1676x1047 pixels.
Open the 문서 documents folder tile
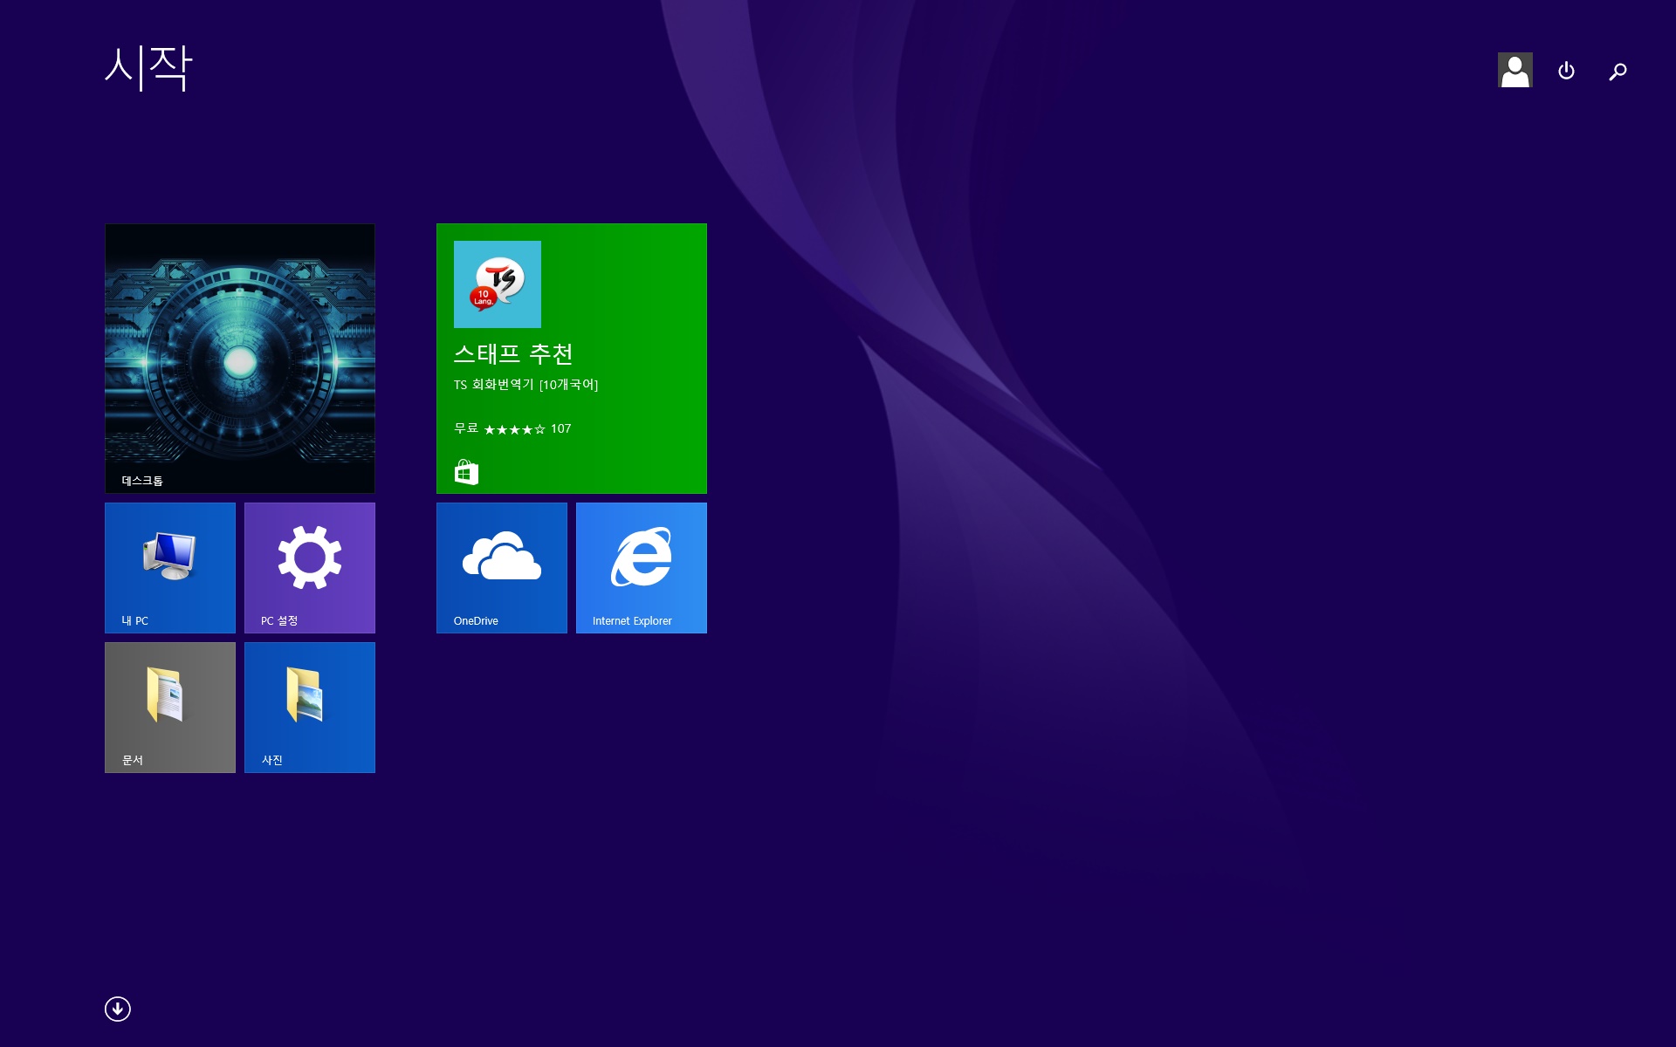pyautogui.click(x=170, y=708)
